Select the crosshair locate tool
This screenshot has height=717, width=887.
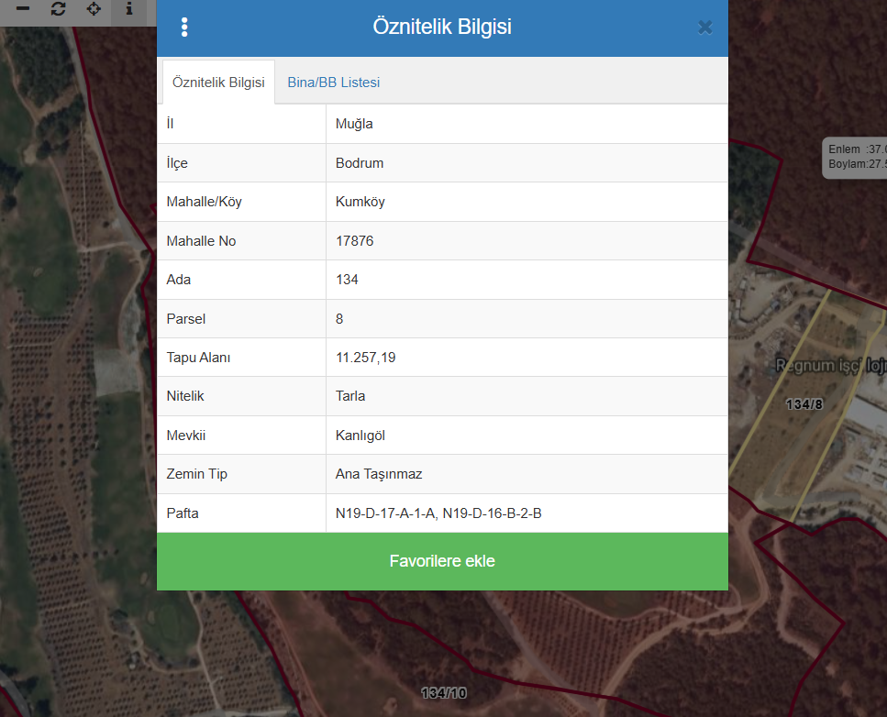pyautogui.click(x=94, y=9)
